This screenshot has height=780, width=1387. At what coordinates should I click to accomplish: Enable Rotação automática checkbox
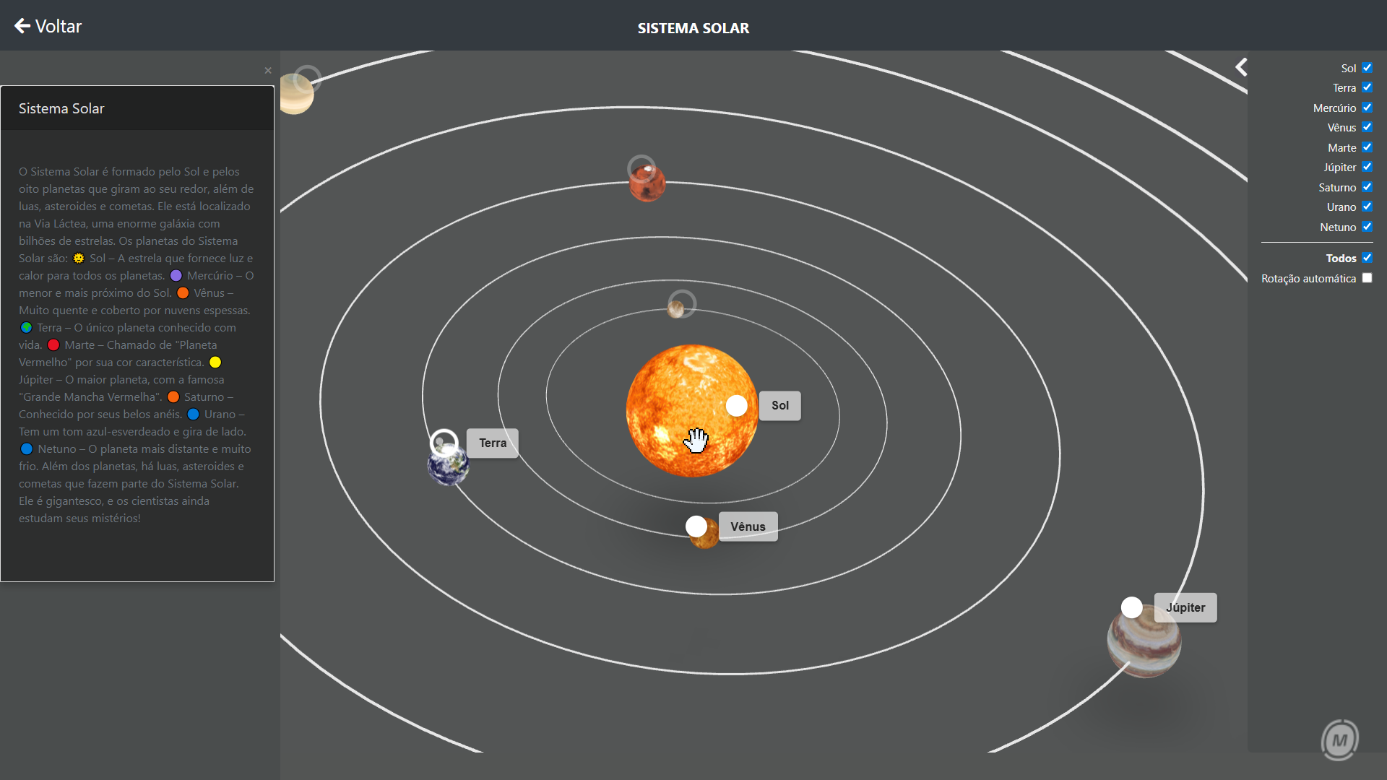click(1367, 278)
